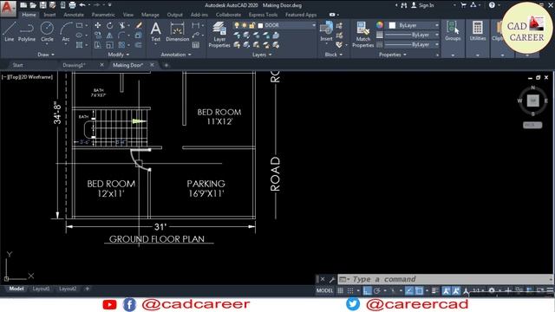Image resolution: width=555 pixels, height=312 pixels.
Task: Expand the Layers panel dropdown
Action: [x=262, y=55]
